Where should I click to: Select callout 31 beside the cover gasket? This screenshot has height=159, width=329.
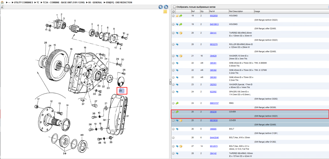(x=127, y=116)
